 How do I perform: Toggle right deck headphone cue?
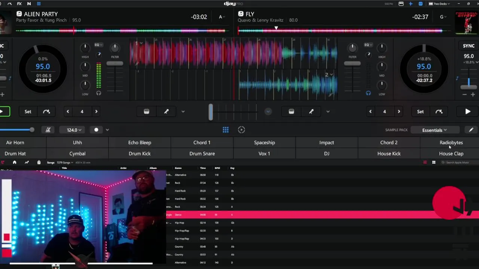click(x=368, y=93)
